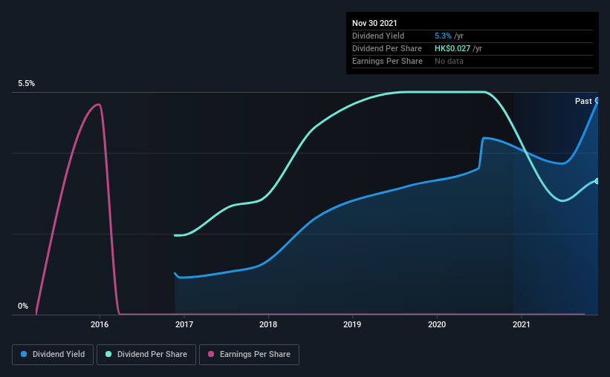This screenshot has height=377, width=610.
Task: Click the blue Dividend Yield endpoint marker
Action: tap(597, 101)
